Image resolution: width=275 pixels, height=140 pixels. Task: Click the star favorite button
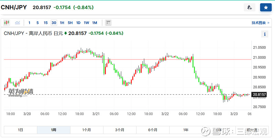[265, 7]
